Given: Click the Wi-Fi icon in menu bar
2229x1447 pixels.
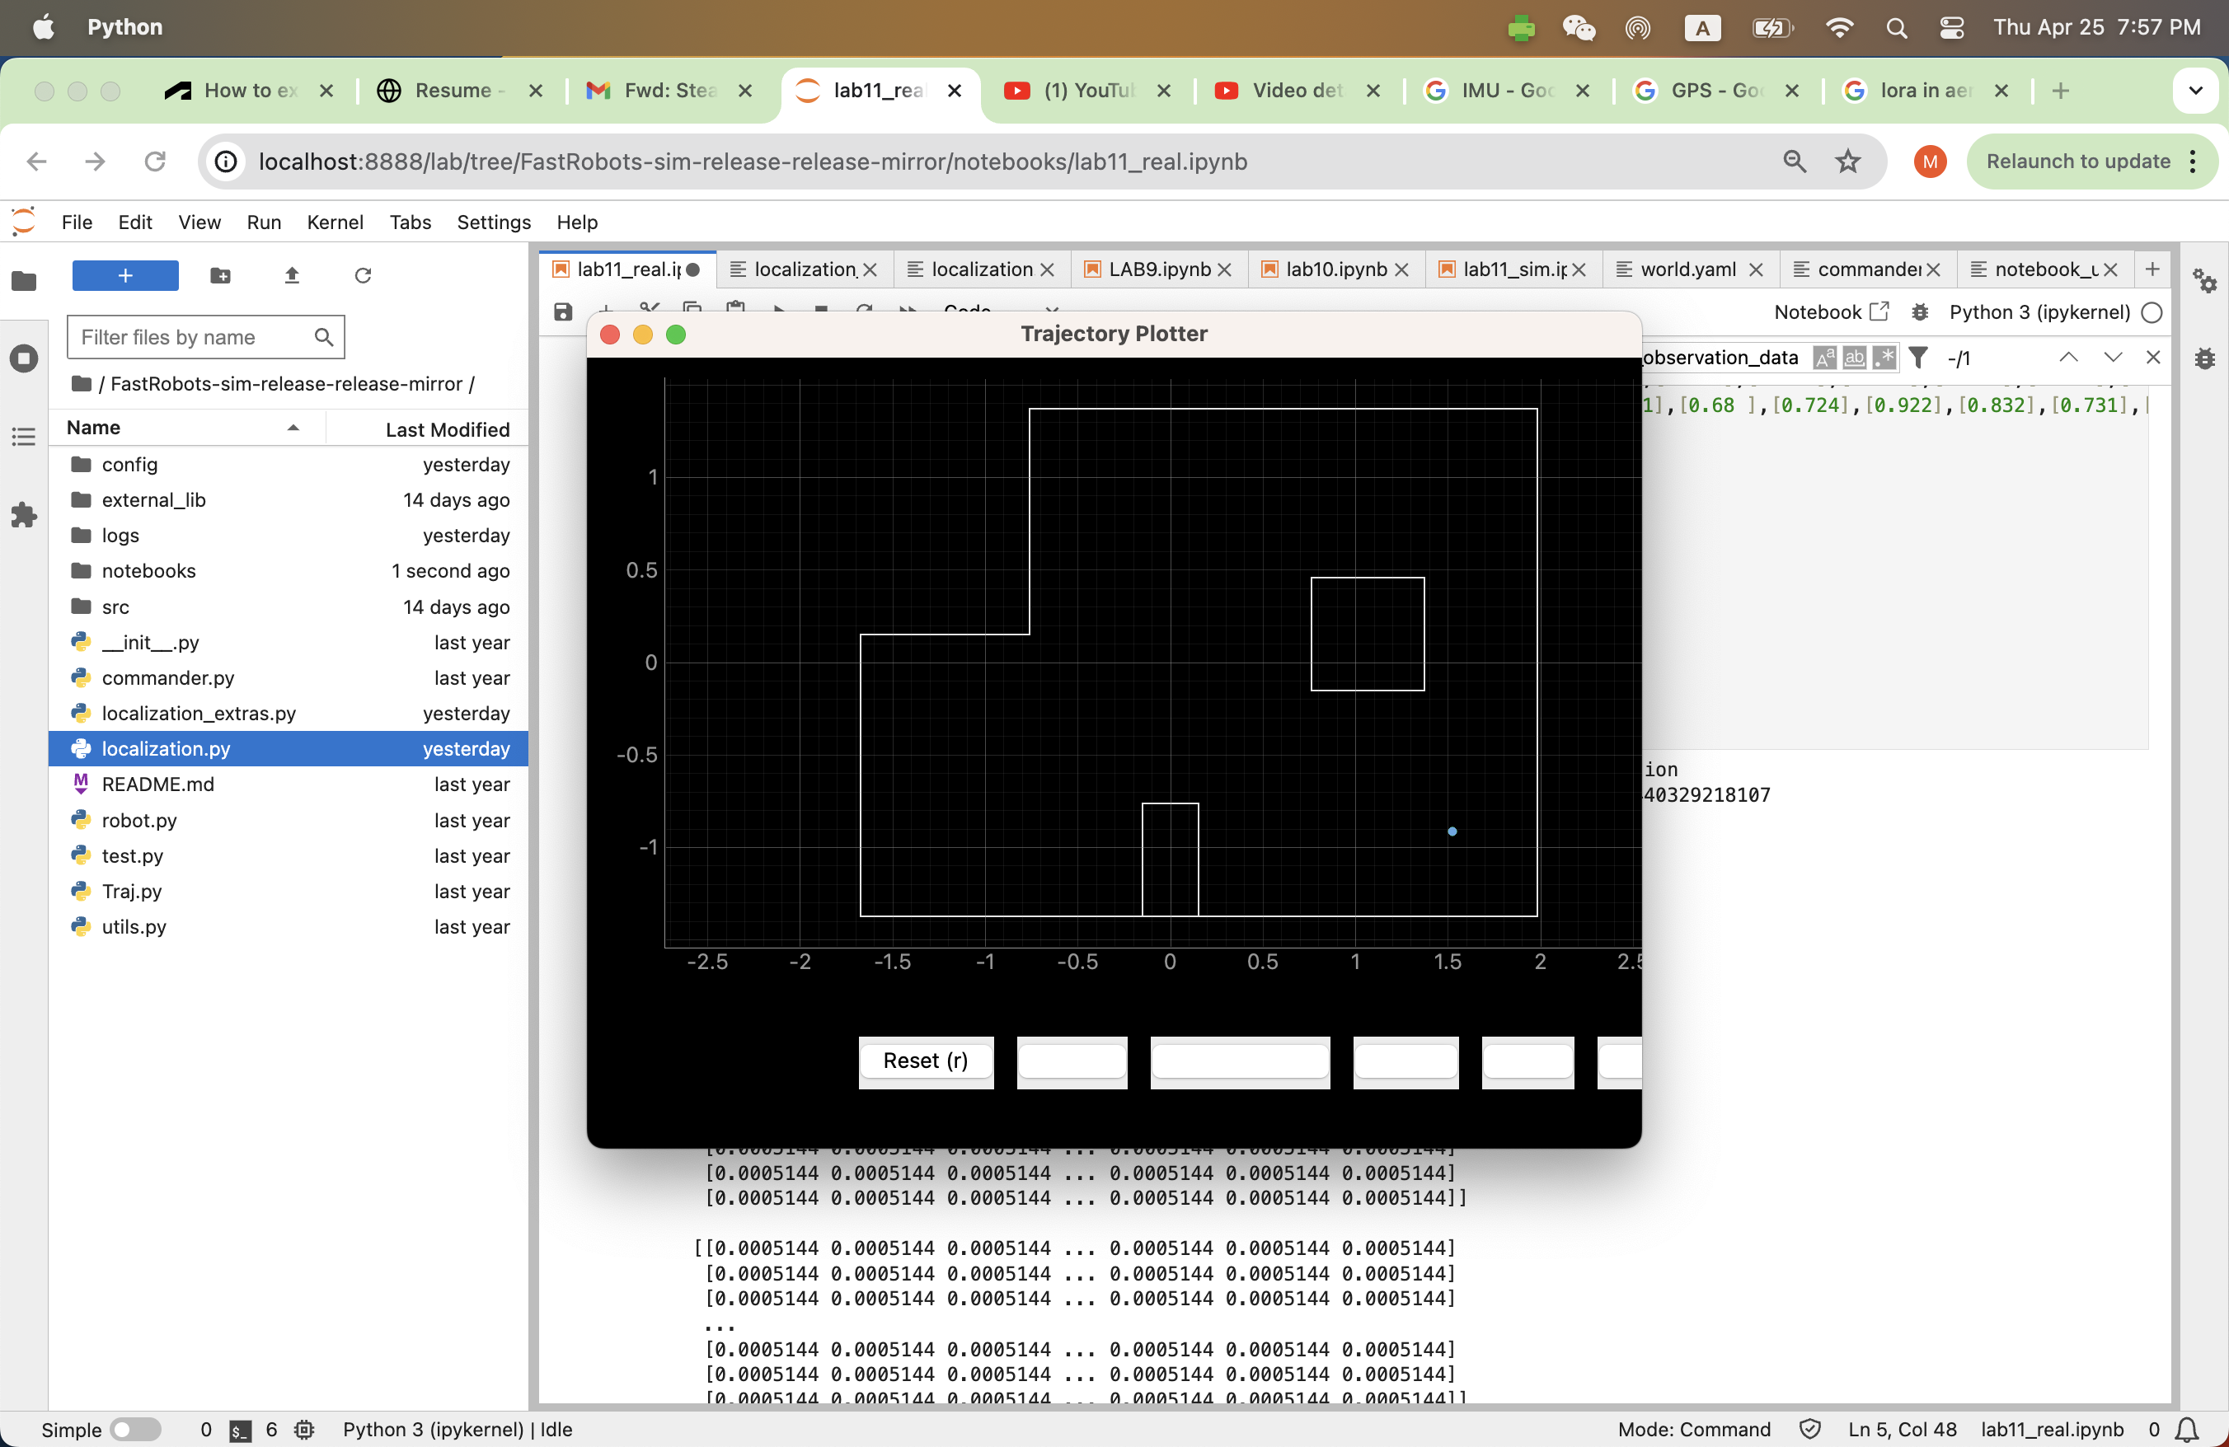Looking at the screenshot, I should click(x=1839, y=27).
